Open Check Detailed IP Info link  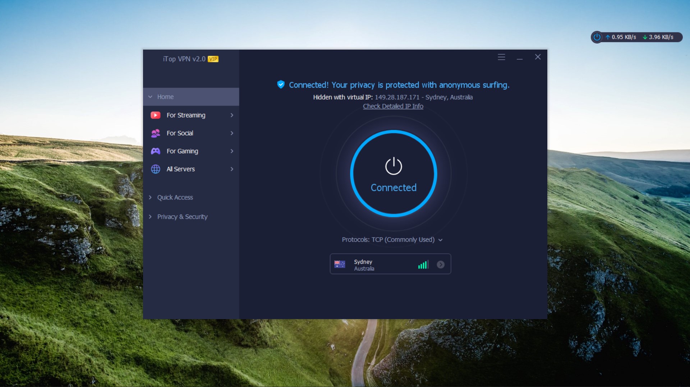coord(393,106)
